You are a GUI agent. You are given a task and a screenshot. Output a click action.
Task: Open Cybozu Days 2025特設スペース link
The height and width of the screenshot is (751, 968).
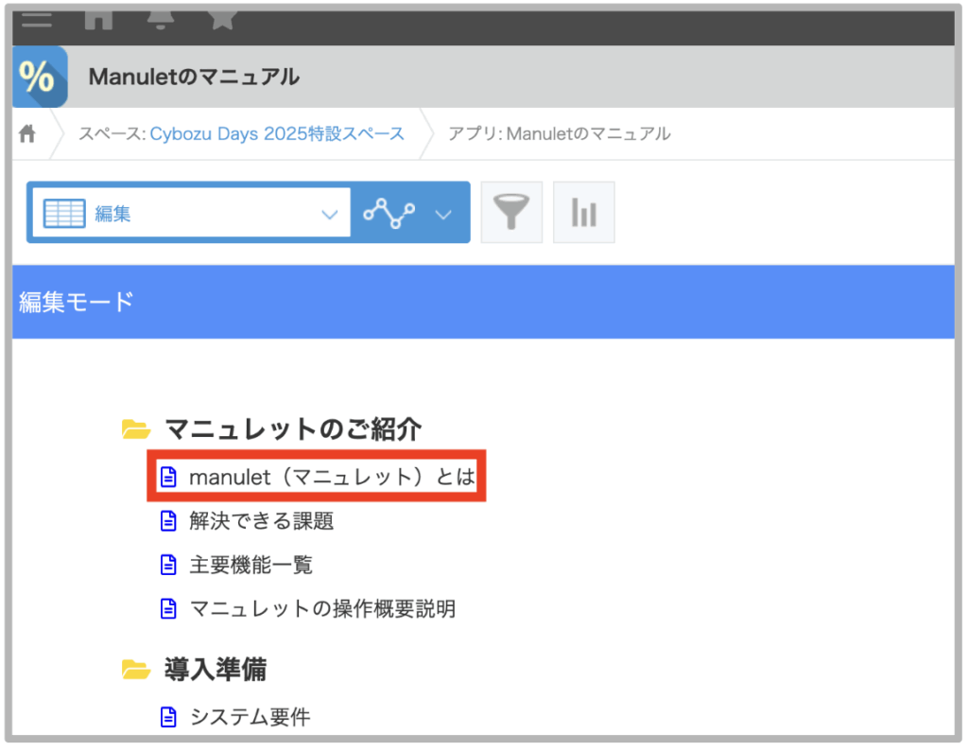tap(277, 134)
